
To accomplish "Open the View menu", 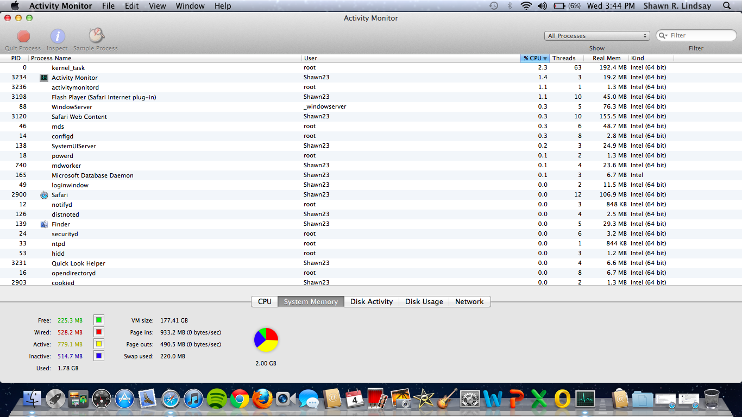I will tap(158, 6).
